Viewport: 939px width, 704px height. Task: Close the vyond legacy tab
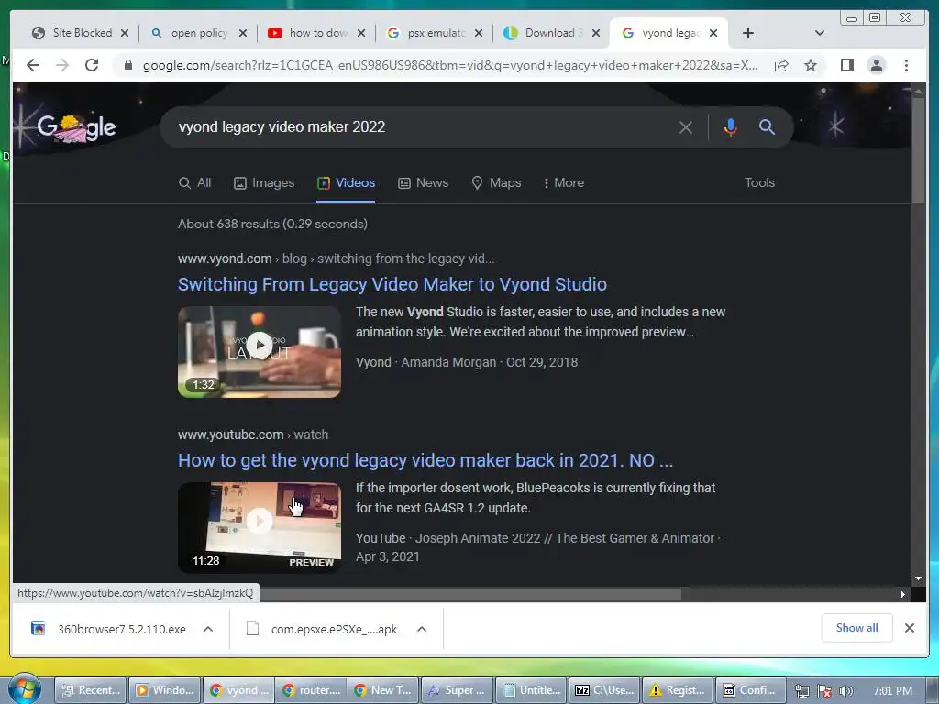tap(713, 33)
